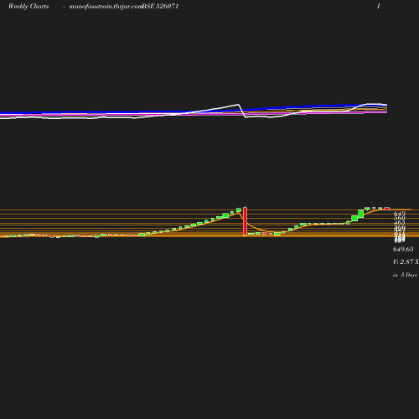419x419 pixels.
Task: Click the "BSE 526071" stock code text
Action: [x=160, y=6]
